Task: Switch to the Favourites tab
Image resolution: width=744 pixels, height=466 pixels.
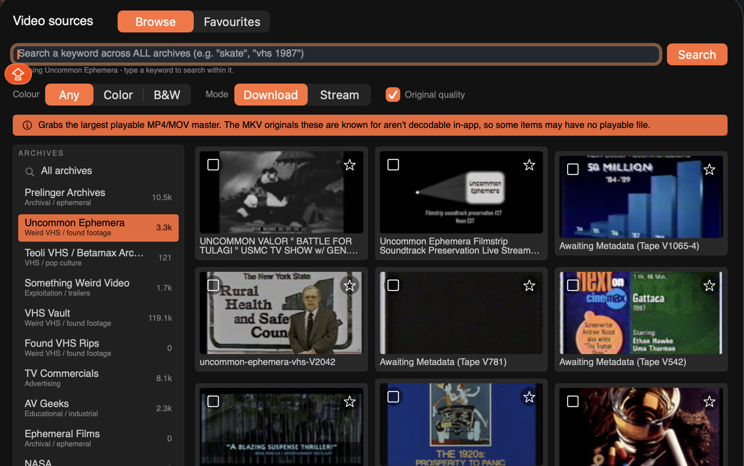Action: (232, 22)
